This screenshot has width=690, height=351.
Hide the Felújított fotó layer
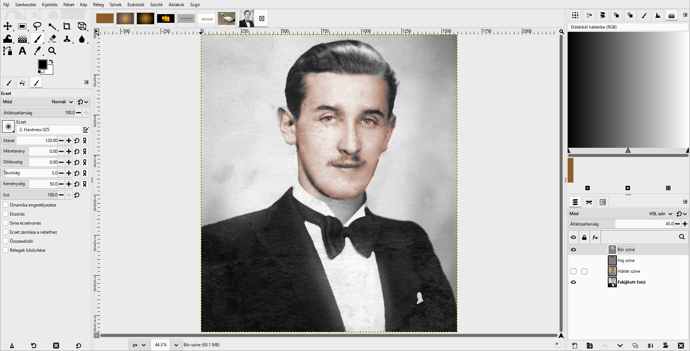pyautogui.click(x=573, y=282)
